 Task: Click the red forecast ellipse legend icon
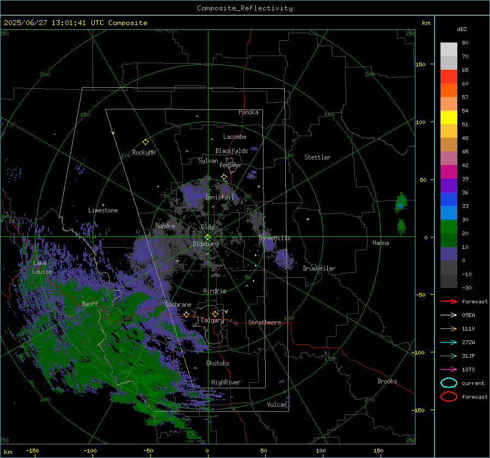[449, 396]
